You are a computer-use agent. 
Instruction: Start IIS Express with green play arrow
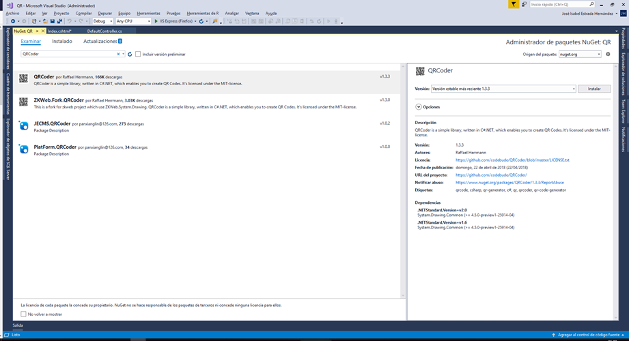click(x=156, y=21)
